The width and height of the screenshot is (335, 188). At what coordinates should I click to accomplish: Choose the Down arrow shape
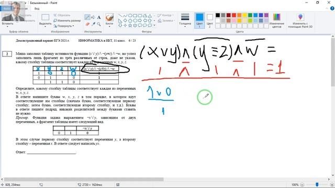point(120,26)
